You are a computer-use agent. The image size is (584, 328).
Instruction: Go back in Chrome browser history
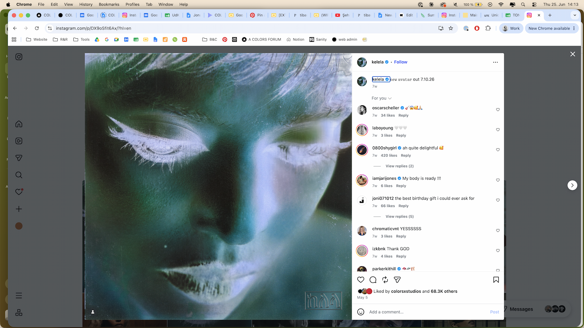coord(15,28)
